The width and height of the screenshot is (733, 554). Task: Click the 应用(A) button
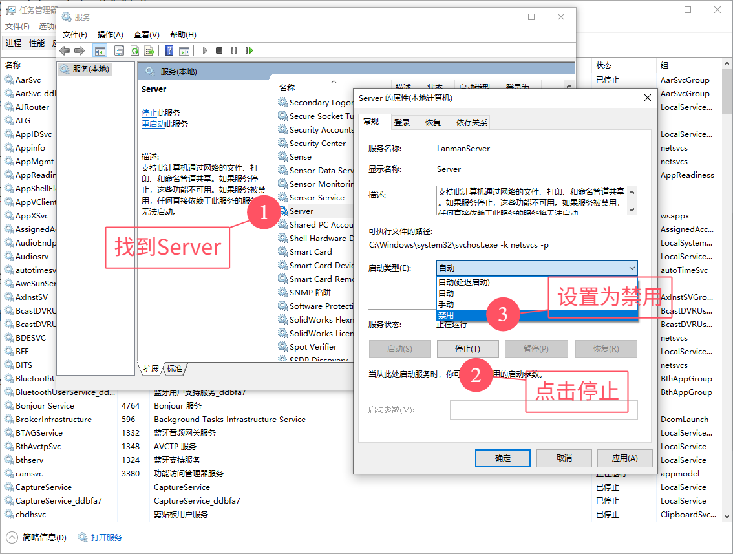[624, 458]
